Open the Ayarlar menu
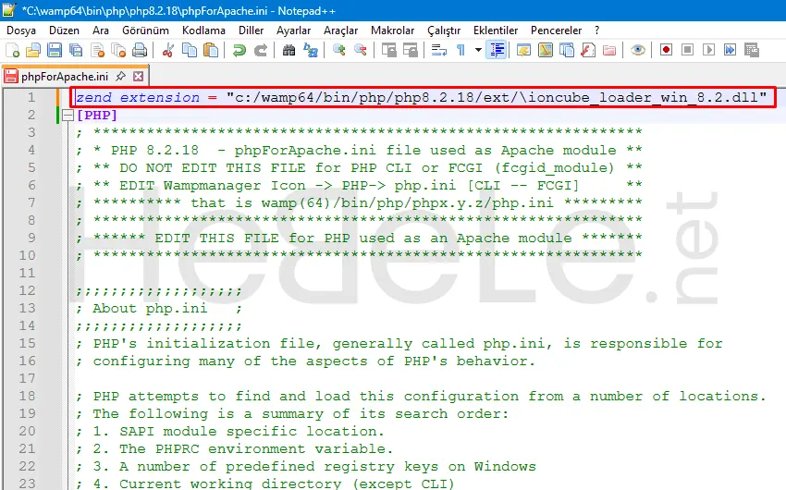The height and width of the screenshot is (490, 786). coord(293,31)
